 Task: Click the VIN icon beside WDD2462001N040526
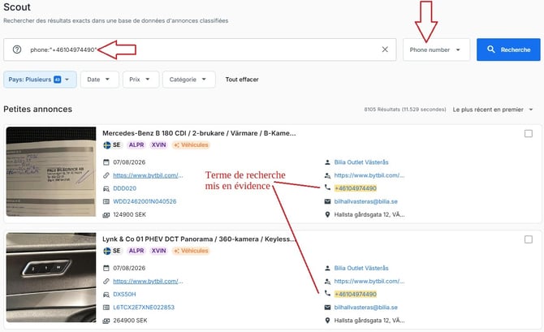point(106,201)
